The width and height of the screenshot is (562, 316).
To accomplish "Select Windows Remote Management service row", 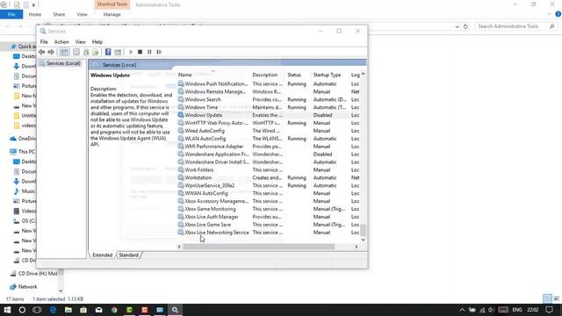I will [269, 91].
